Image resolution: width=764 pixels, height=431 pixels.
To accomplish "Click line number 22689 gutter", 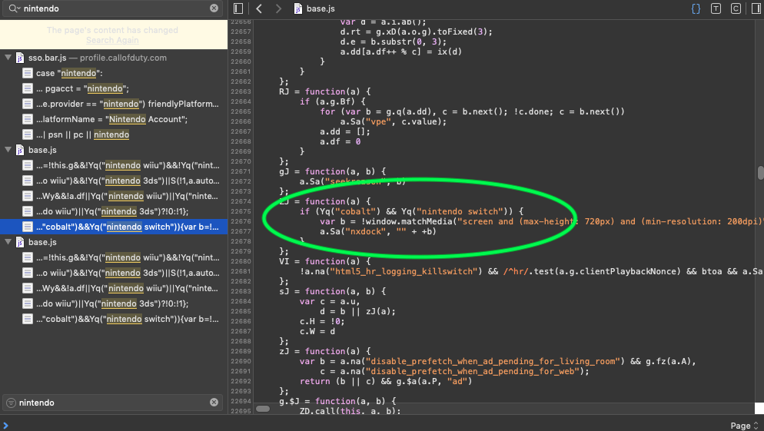I will (241, 351).
